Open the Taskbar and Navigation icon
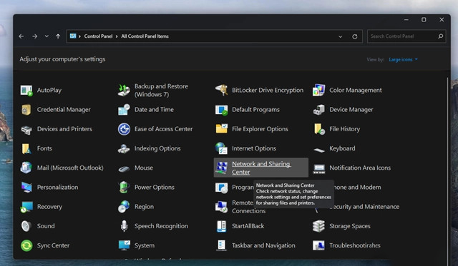Screen dimensions: 458x266 (x=221, y=245)
